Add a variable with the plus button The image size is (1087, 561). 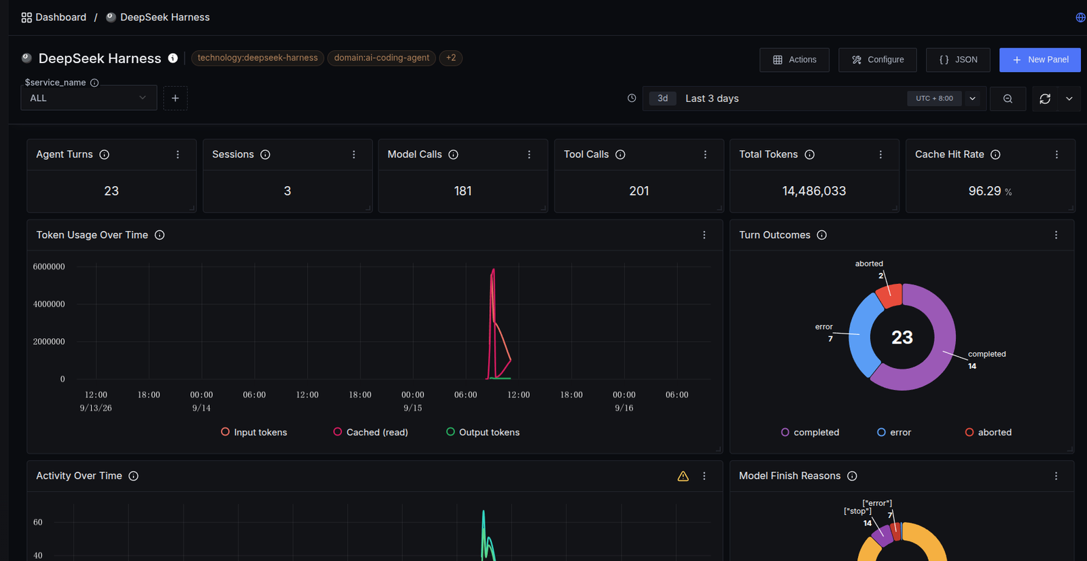click(x=175, y=98)
